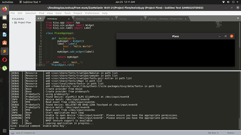241x135 pixels.
Task: Close main.py kivy_venv tab
Action: click(x=112, y=19)
